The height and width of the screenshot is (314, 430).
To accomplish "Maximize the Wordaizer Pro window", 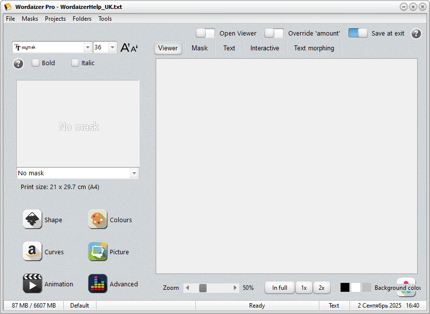I will 413,7.
